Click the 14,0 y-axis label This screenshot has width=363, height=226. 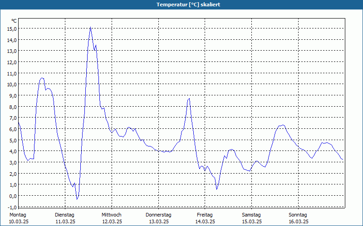(12, 40)
